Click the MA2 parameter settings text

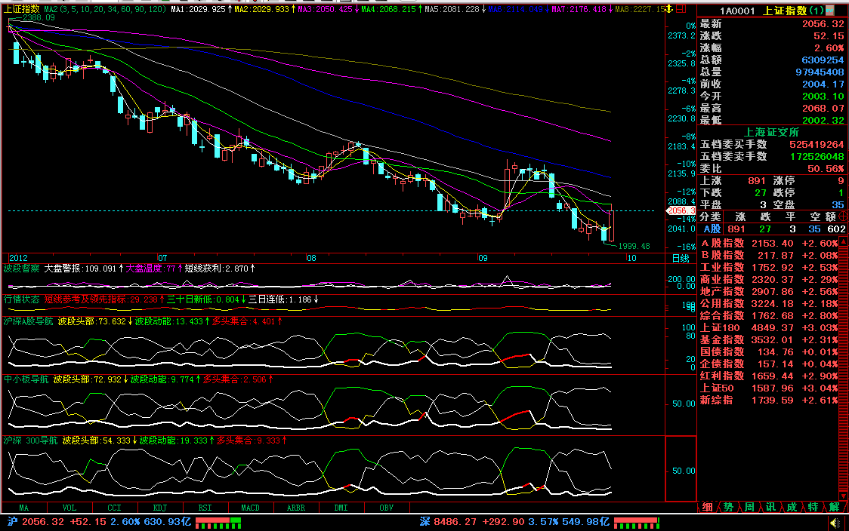pos(105,9)
